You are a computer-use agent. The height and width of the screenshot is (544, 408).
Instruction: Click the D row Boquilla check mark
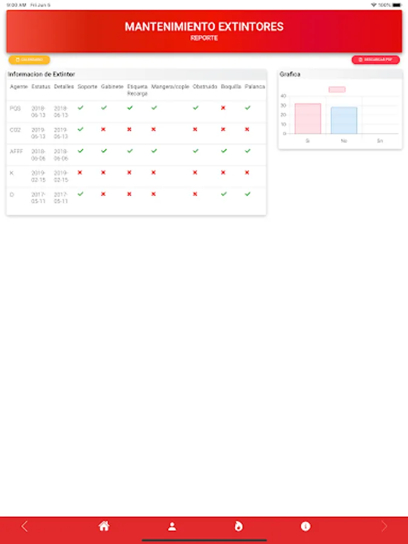point(224,194)
